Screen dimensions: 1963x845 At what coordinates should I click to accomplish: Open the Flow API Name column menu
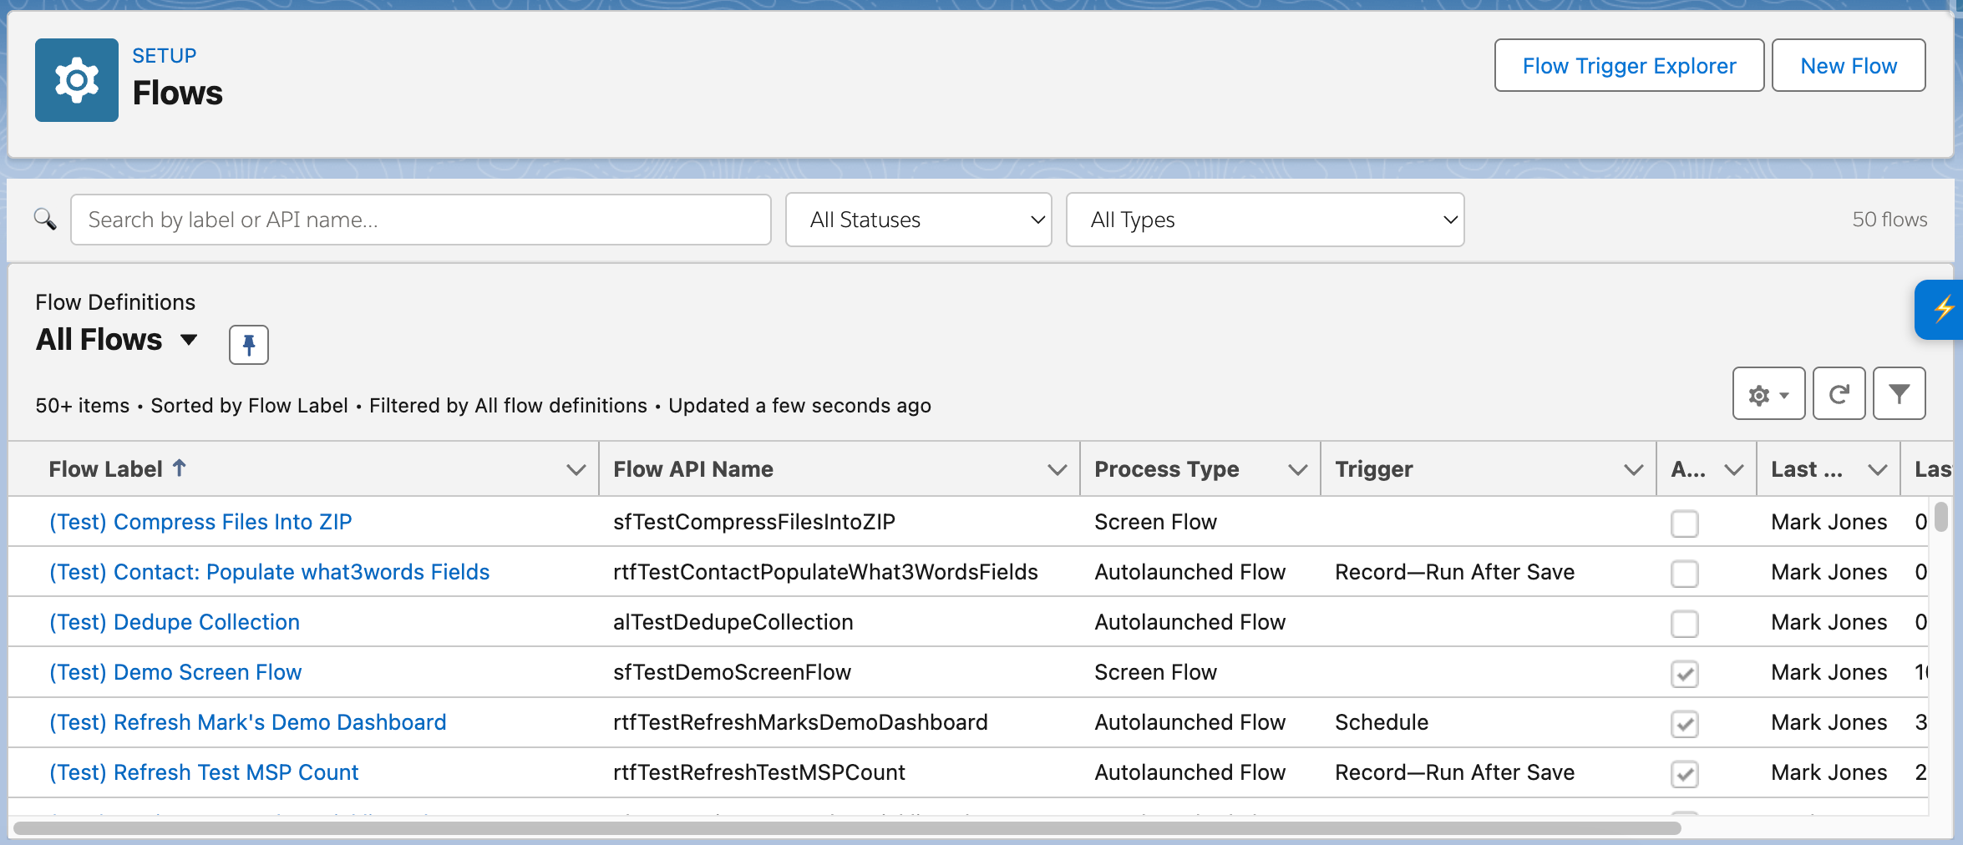point(1056,468)
